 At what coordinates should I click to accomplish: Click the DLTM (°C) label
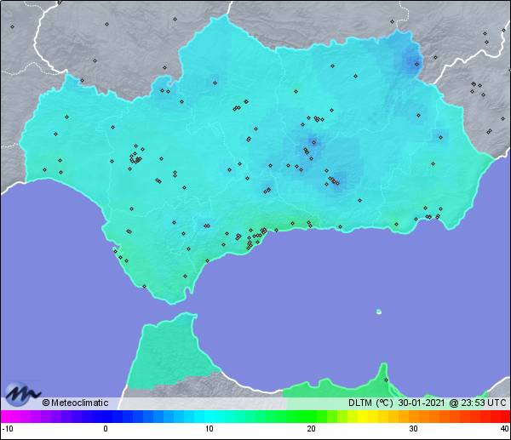pyautogui.click(x=370, y=403)
